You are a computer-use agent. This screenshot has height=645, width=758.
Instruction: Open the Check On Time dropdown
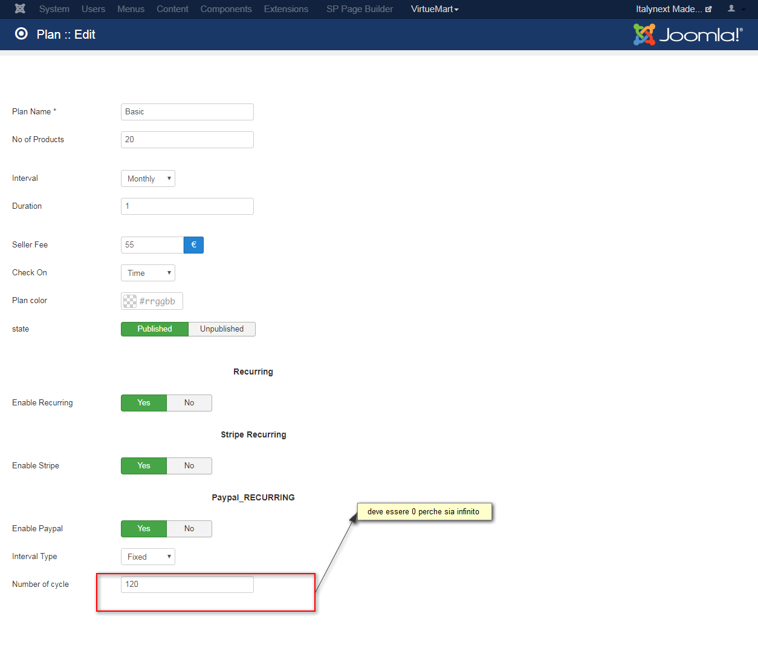pyautogui.click(x=148, y=273)
